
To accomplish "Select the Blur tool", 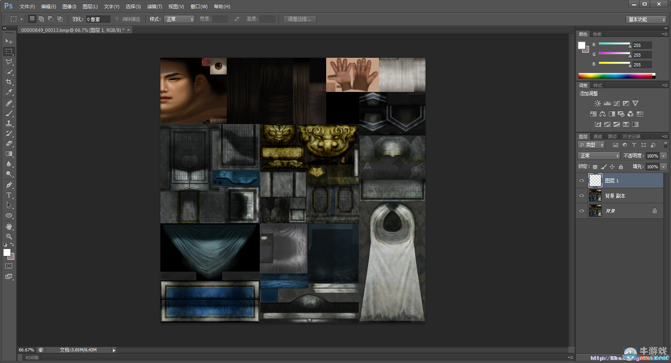I will coord(9,164).
